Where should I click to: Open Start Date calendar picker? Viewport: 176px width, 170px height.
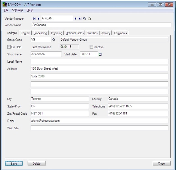(100, 54)
